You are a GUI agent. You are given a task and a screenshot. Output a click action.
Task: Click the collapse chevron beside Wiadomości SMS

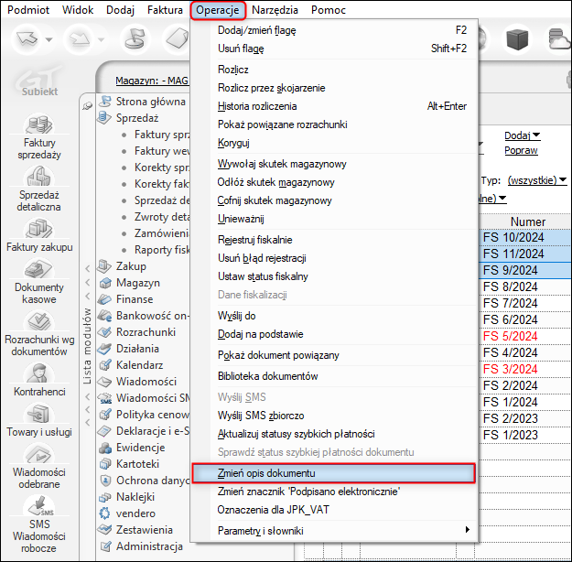[88, 396]
